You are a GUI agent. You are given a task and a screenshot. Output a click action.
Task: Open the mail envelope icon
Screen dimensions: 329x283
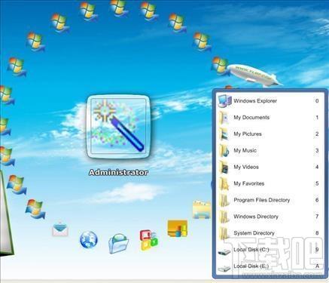[60, 229]
